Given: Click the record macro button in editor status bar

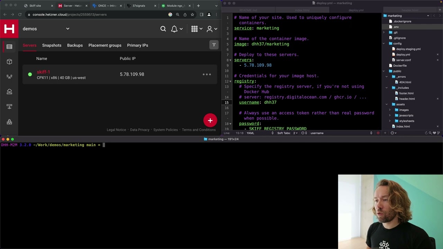Looking at the screenshot, I should (378, 133).
